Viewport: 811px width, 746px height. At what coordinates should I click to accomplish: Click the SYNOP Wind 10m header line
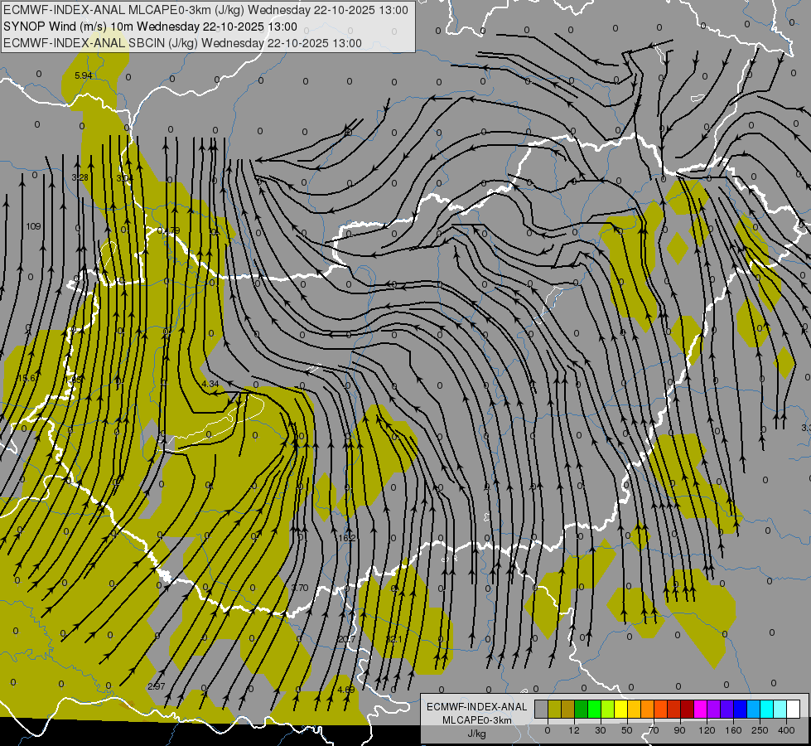(150, 27)
